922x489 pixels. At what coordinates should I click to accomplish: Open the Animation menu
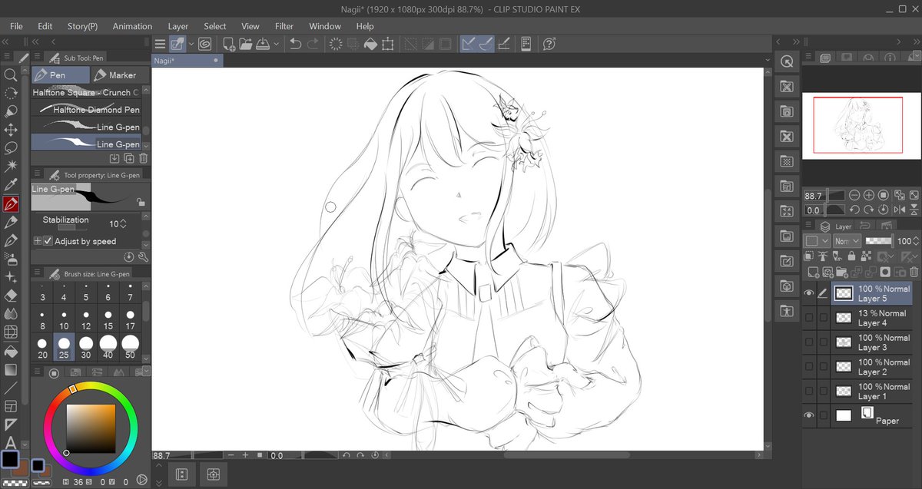coord(132,26)
